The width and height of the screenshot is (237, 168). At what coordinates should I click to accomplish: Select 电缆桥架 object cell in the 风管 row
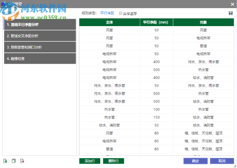click(x=203, y=38)
